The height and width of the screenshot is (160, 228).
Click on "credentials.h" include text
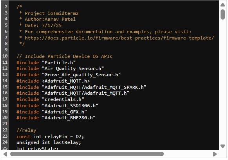pyautogui.click(x=63, y=99)
